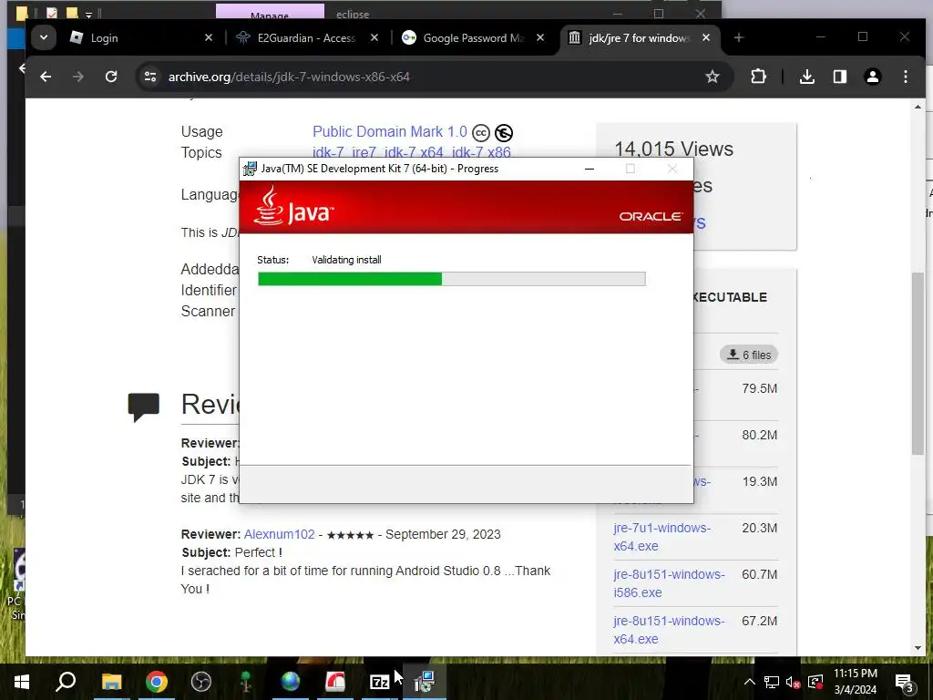This screenshot has height=700, width=933.
Task: Open 7-Zip from the taskbar
Action: pos(379,682)
